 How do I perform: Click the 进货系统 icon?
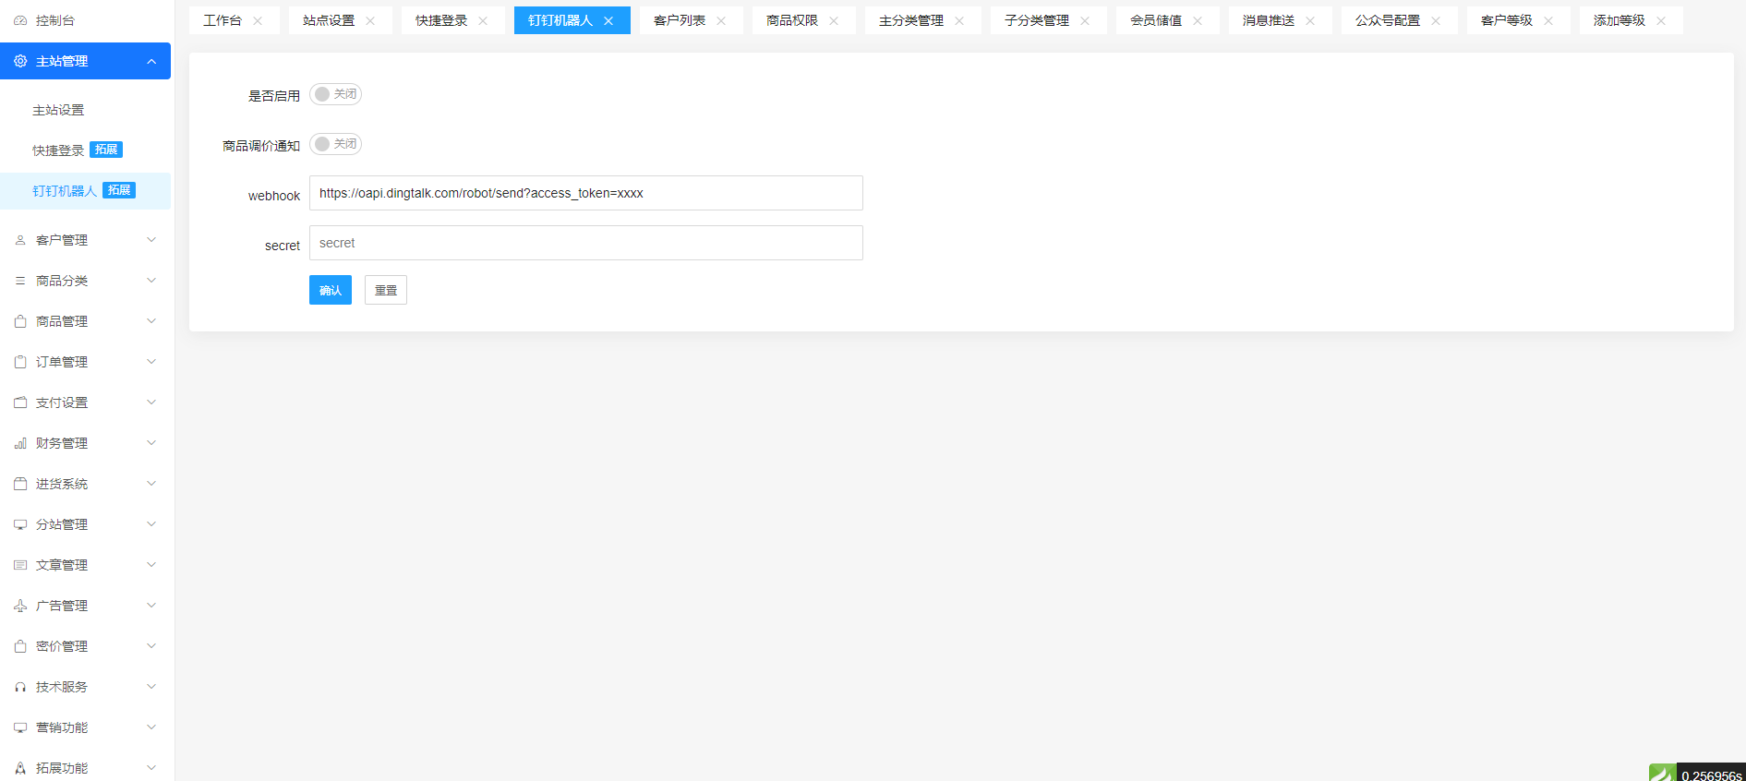click(x=20, y=484)
